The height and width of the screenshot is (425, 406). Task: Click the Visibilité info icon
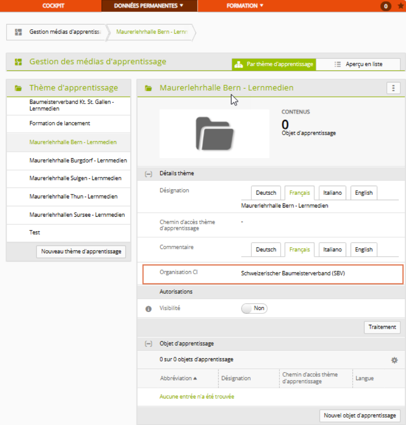148,309
